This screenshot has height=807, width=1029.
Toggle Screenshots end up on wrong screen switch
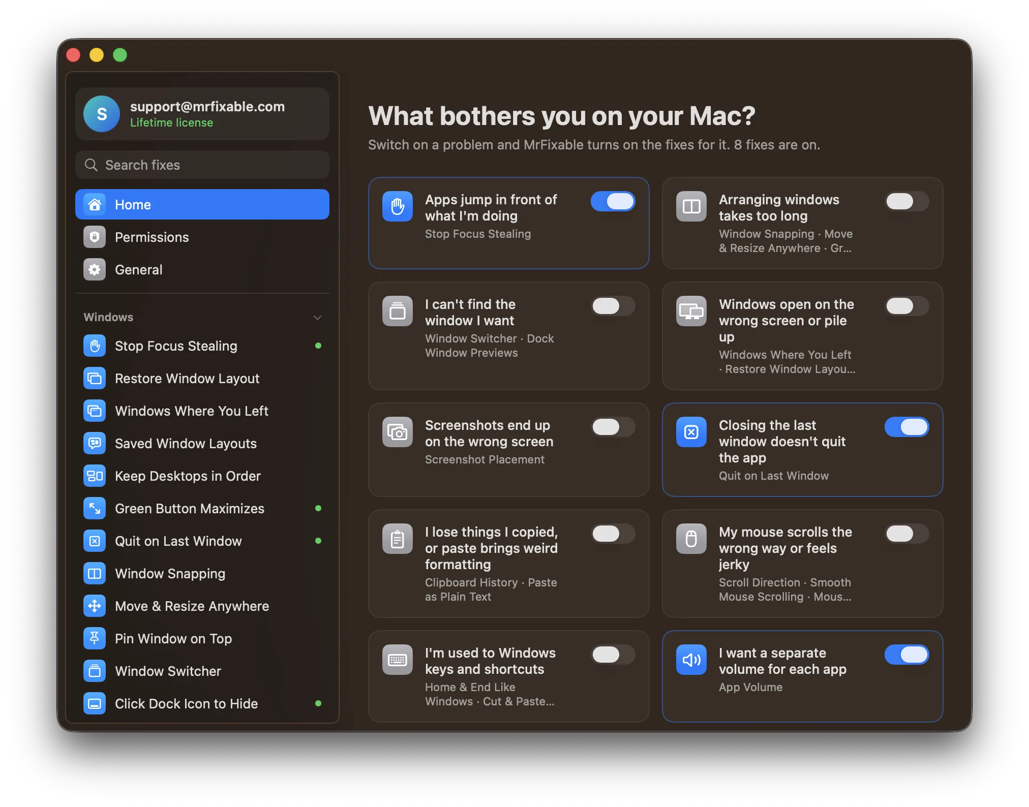[613, 427]
